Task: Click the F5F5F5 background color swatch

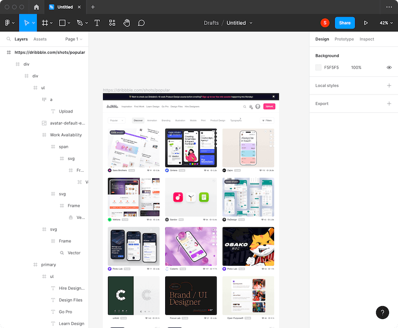Action: [x=318, y=68]
